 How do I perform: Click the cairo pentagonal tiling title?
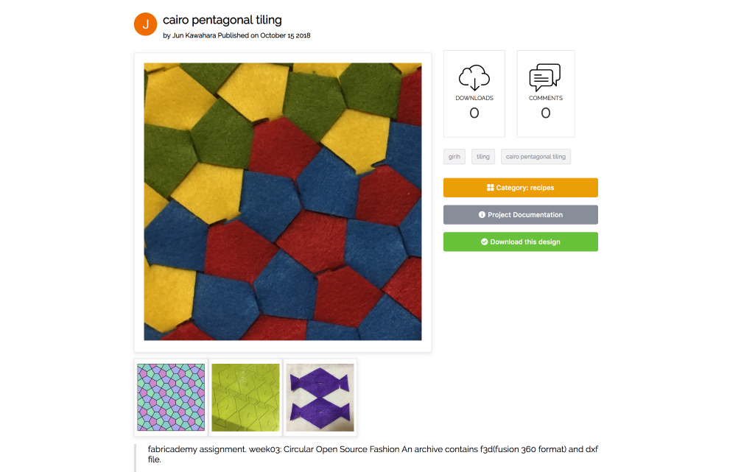222,20
